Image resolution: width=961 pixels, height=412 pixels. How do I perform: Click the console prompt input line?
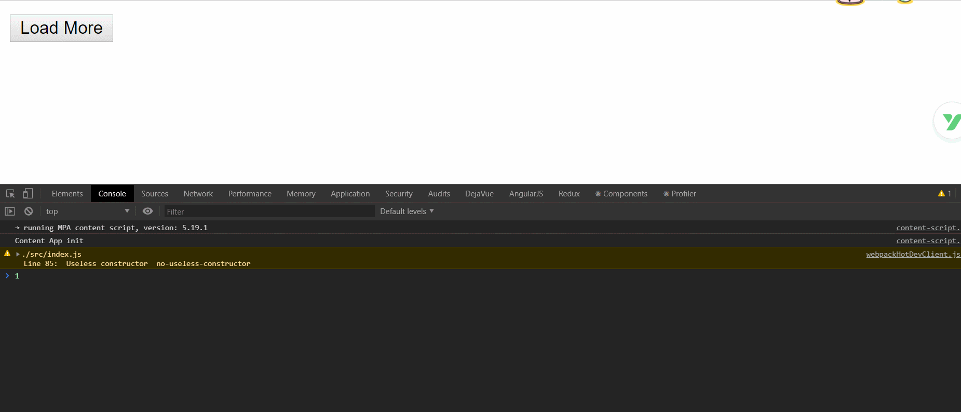click(480, 276)
